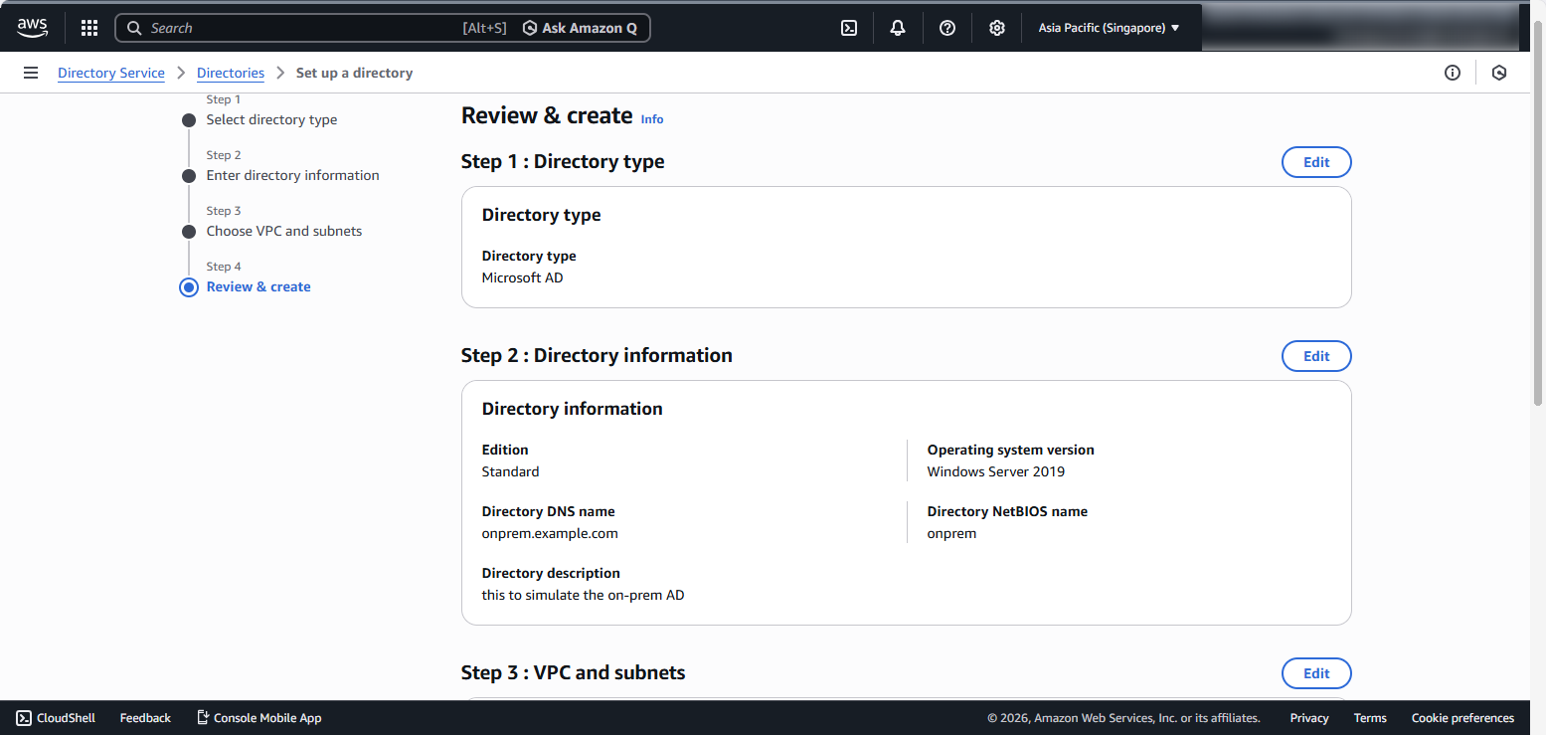Click the hexagon icon at top right
Image resolution: width=1546 pixels, height=735 pixels.
point(1499,73)
